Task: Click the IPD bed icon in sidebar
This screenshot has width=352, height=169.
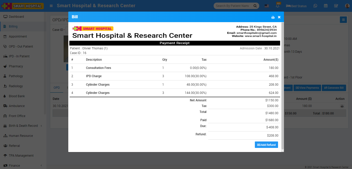Action: pyautogui.click(x=5, y=56)
